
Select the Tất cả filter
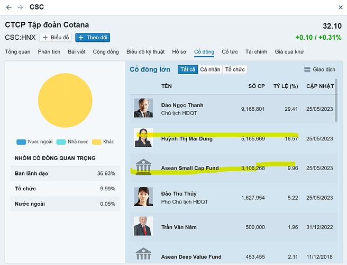[x=187, y=69]
